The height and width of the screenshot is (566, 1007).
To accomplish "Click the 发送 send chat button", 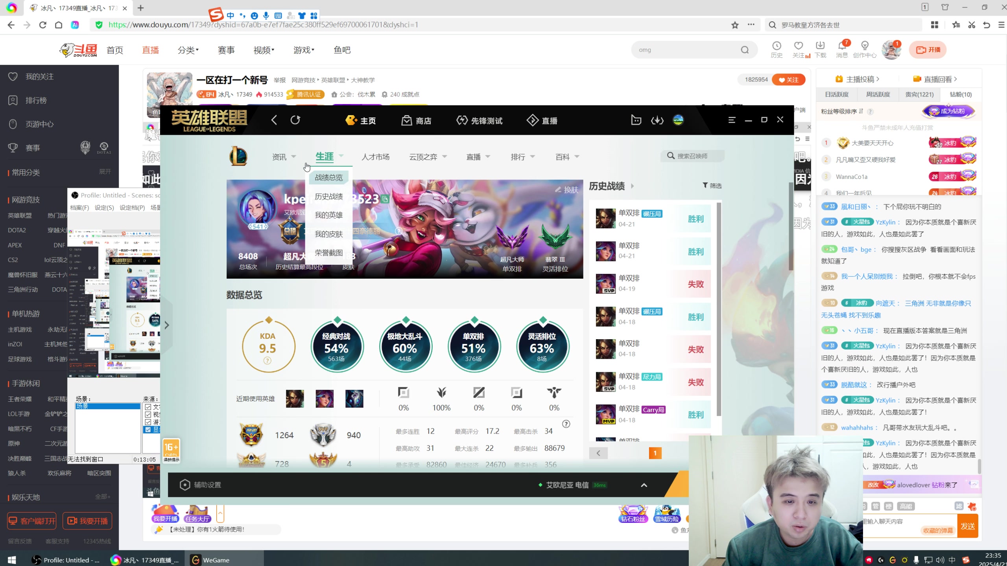I will 968,526.
